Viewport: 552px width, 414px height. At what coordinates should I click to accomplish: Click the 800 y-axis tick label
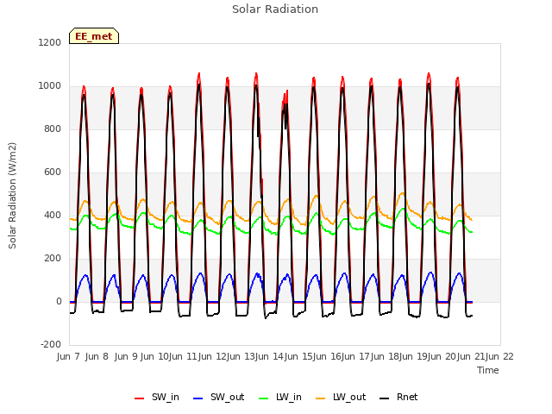tap(52, 129)
